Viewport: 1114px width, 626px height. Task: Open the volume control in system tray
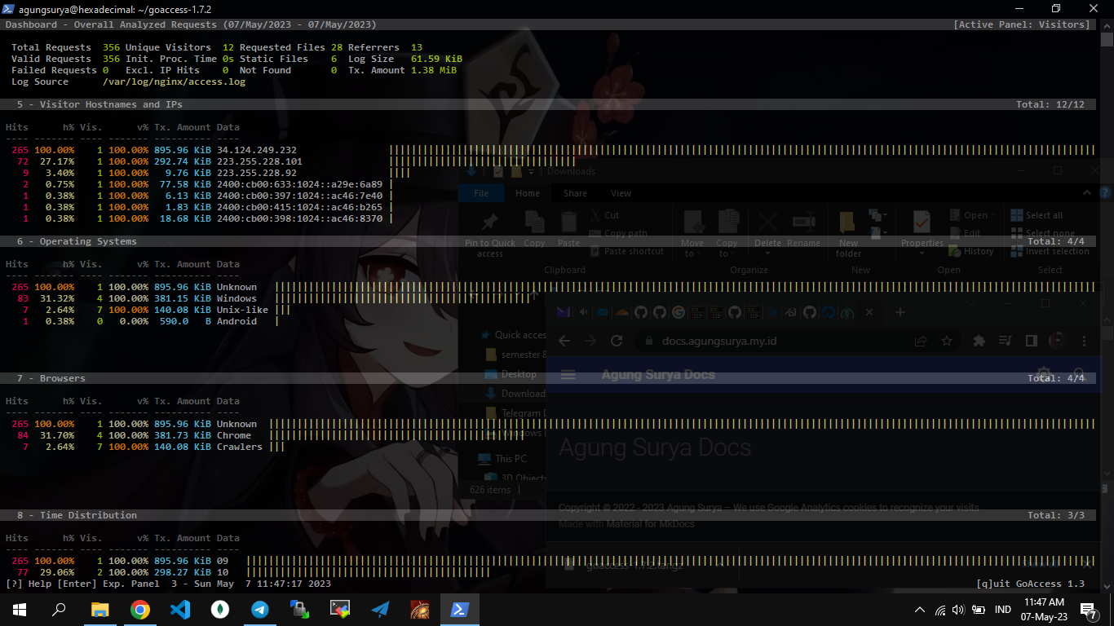(x=958, y=610)
